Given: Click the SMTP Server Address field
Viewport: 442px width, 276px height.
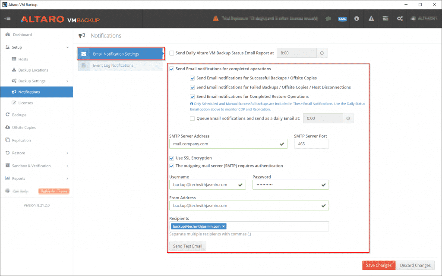Looking at the screenshot, I should (x=228, y=144).
